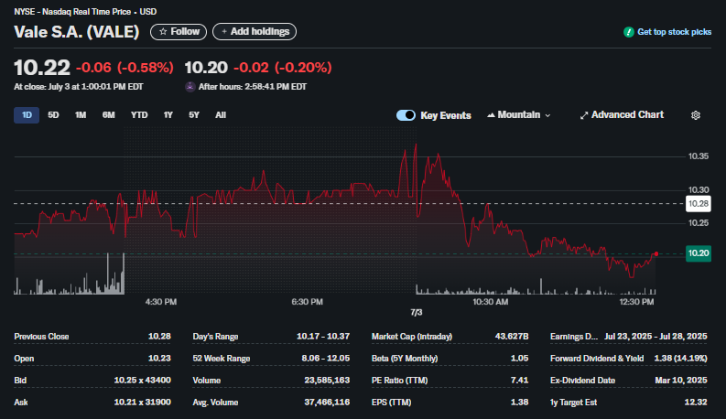This screenshot has width=726, height=419.
Task: Click the Bid value 10.25 x 43400
Action: tap(142, 381)
